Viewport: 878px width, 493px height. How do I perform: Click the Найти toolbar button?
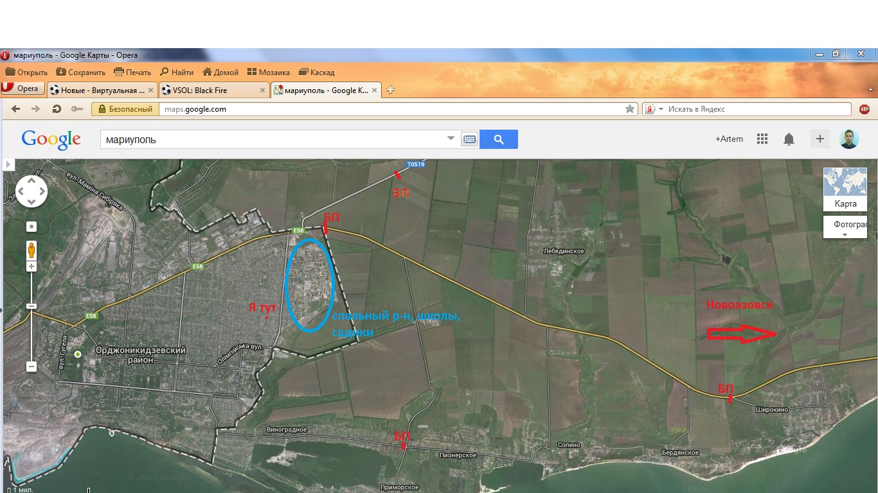[x=177, y=73]
